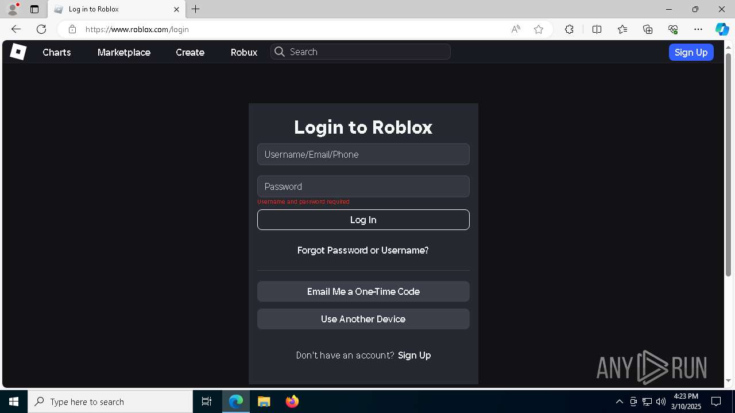Open the Charts navigation item
The image size is (735, 413).
[57, 52]
